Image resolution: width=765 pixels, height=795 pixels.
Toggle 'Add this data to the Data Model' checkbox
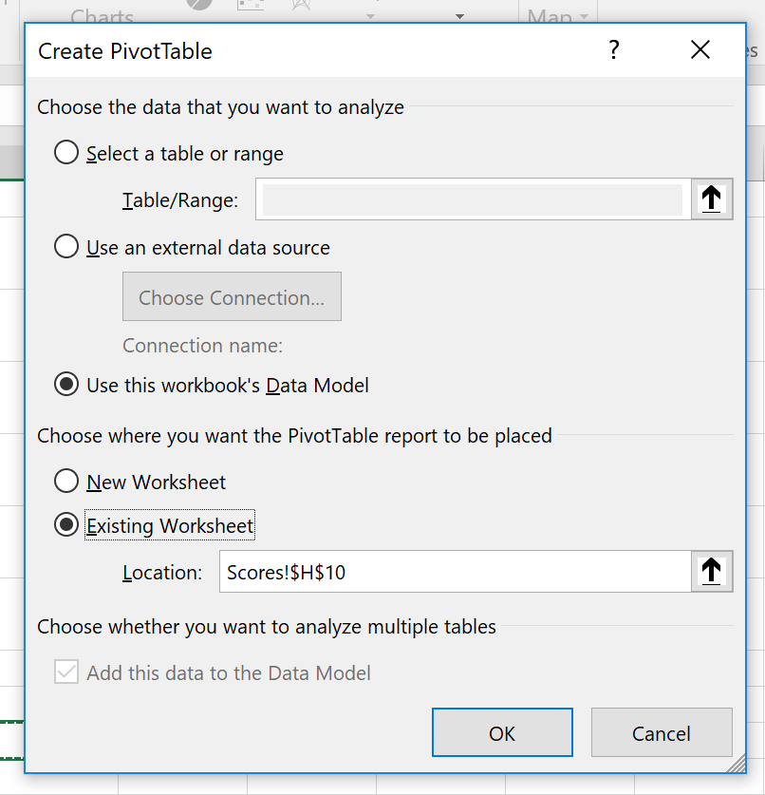(x=66, y=672)
